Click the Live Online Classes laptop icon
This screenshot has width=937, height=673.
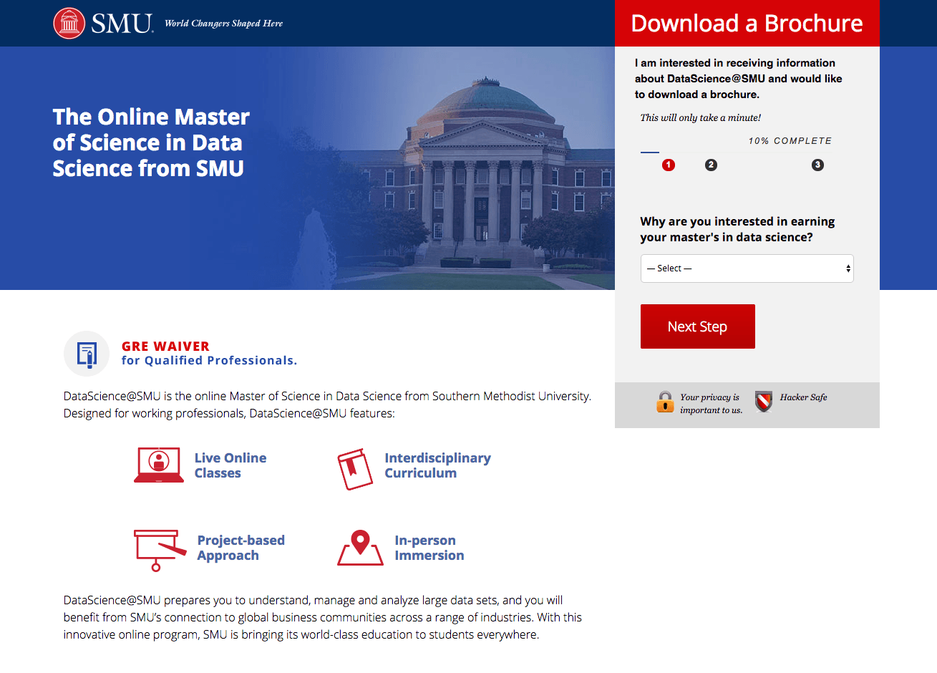159,465
